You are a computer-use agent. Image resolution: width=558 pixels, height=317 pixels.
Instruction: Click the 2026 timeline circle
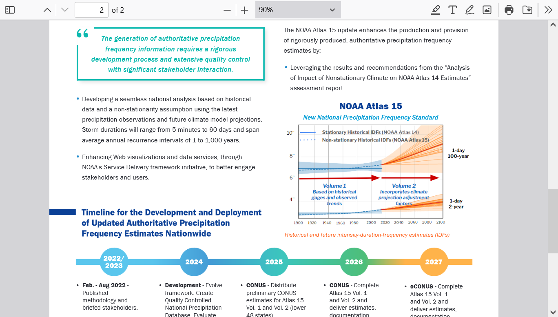354,262
